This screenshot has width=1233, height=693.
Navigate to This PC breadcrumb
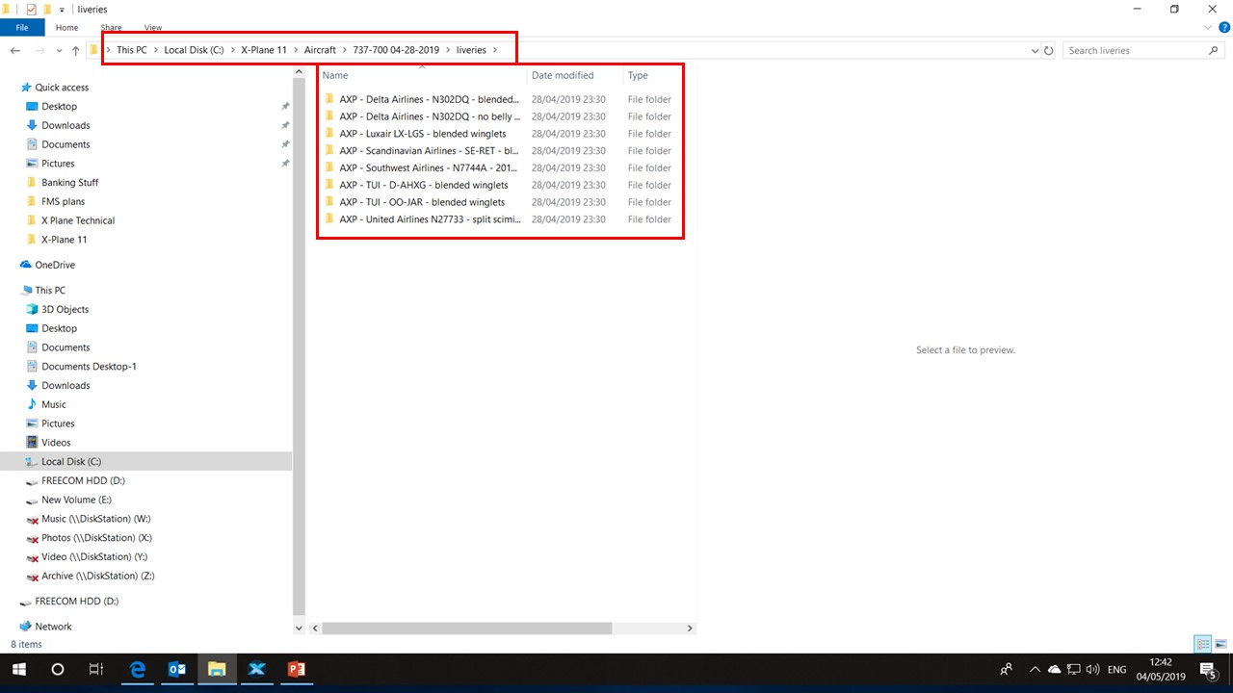(132, 50)
